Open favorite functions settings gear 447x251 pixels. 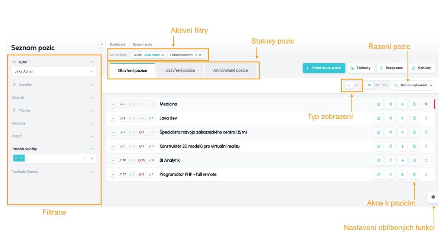[433, 197]
